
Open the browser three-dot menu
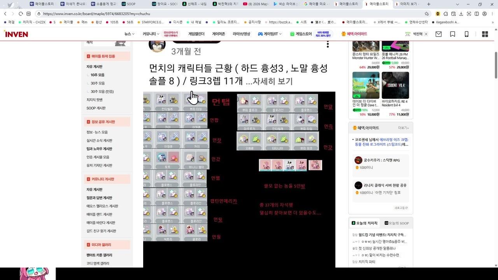[492, 14]
